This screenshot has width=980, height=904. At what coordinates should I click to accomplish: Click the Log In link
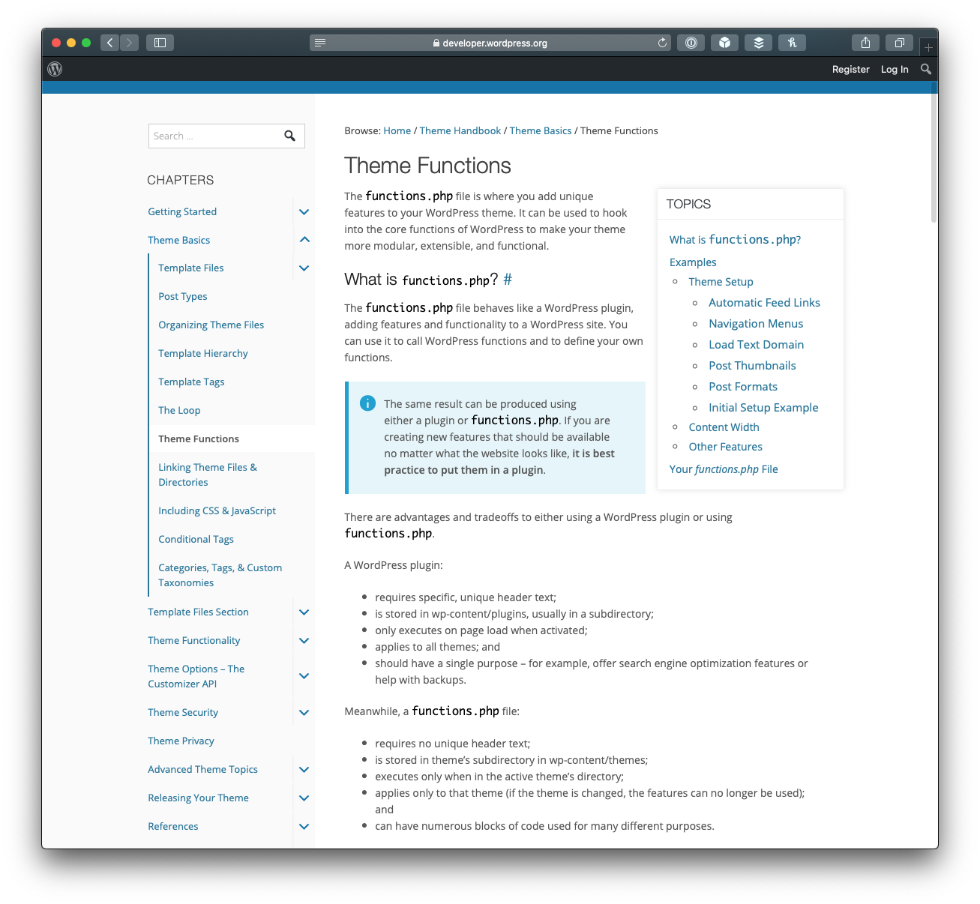(x=895, y=69)
